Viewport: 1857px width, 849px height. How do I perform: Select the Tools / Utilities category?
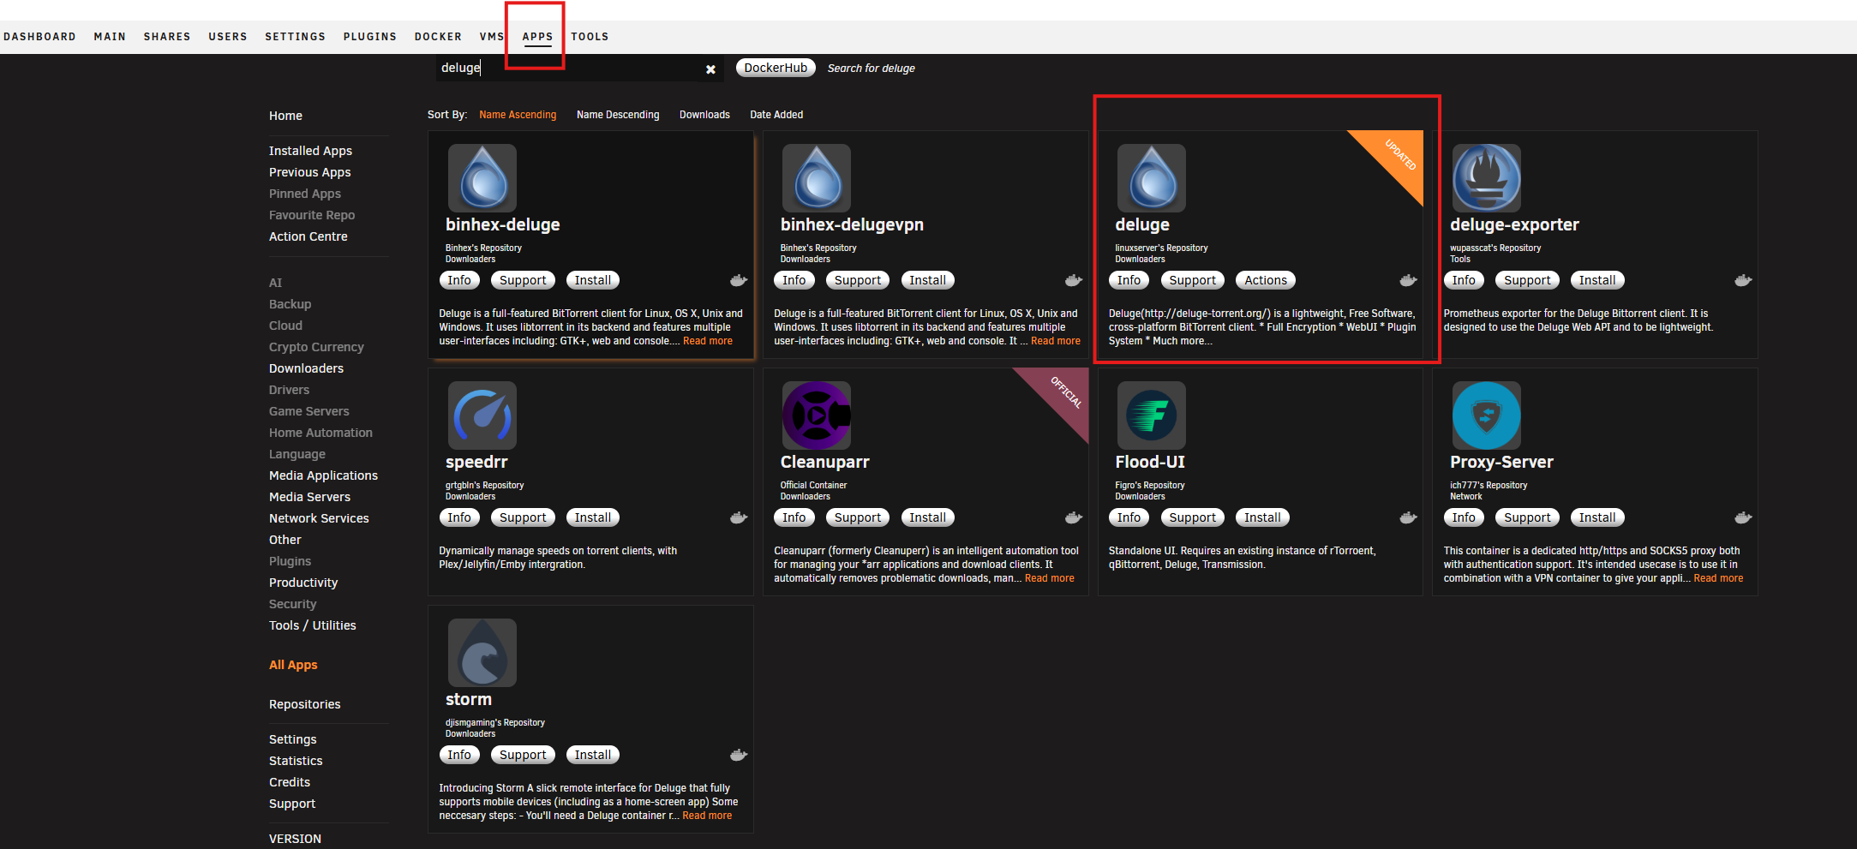pyautogui.click(x=312, y=625)
